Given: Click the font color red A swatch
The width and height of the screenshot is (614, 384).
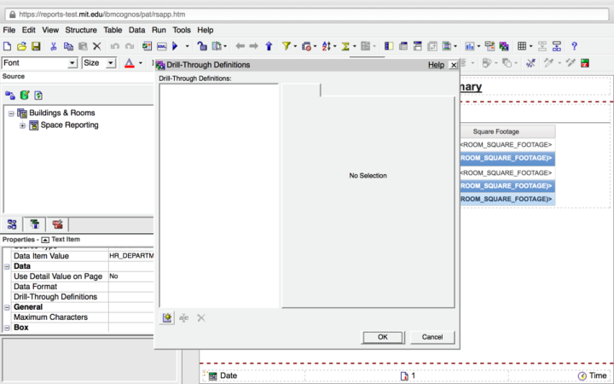Looking at the screenshot, I should click(129, 63).
